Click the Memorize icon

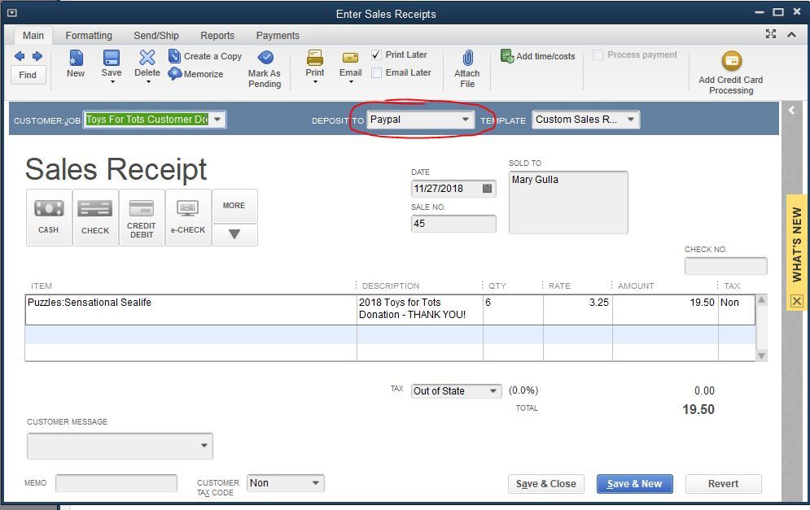click(174, 73)
